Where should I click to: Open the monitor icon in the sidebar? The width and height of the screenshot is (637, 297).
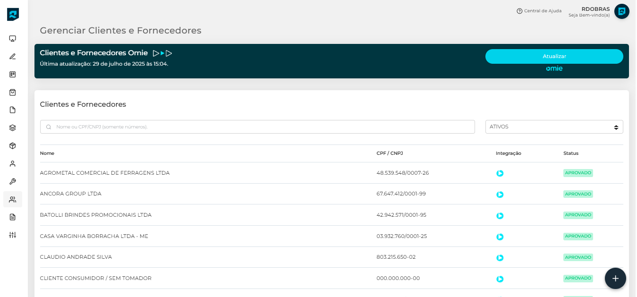tap(13, 39)
